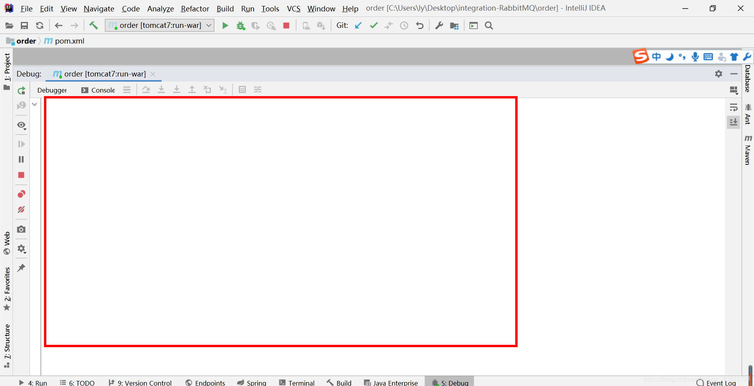This screenshot has width=754, height=386.
Task: Switch to the Debugger tab
Action: [52, 90]
